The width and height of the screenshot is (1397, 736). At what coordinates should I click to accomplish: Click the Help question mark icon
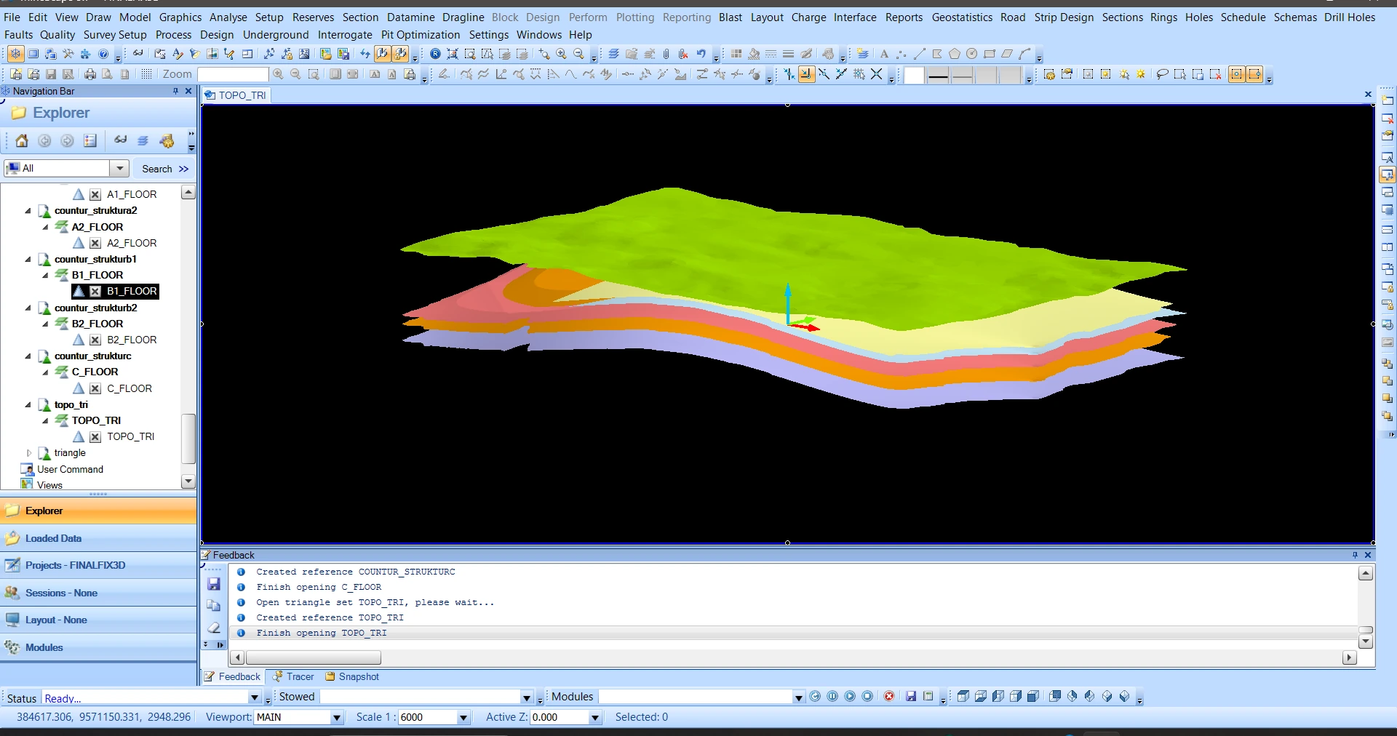pos(103,54)
